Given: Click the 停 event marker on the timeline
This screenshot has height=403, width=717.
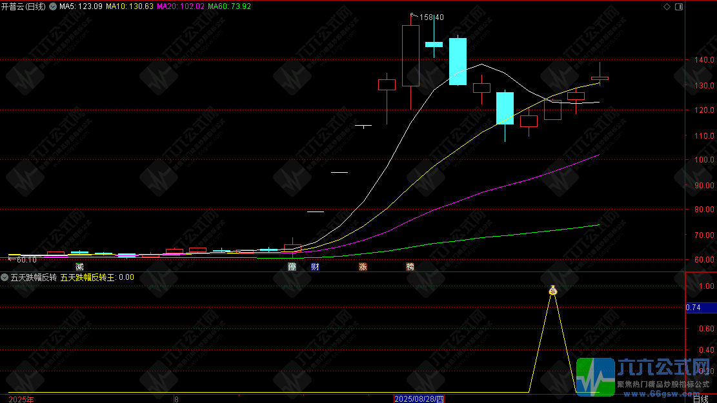Looking at the screenshot, I should (292, 267).
